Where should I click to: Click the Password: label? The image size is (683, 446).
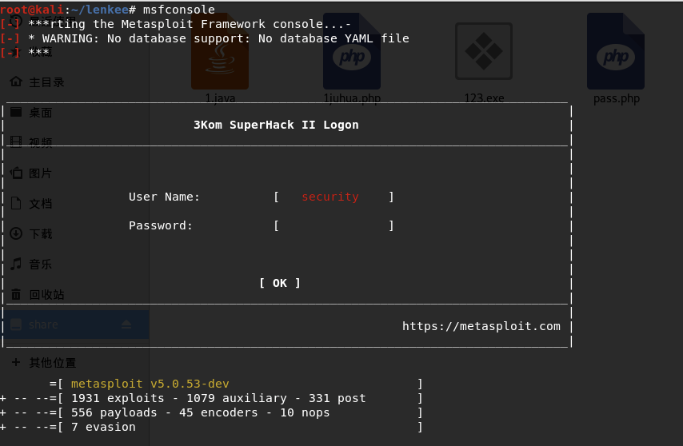tap(160, 226)
